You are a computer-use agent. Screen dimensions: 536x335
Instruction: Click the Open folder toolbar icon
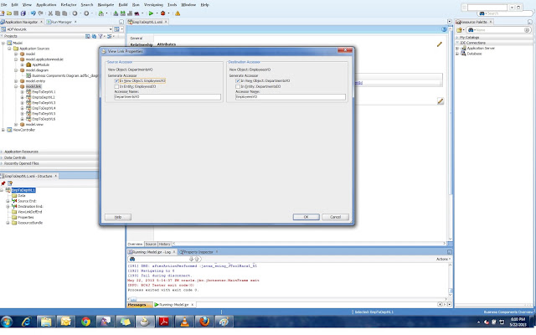point(9,13)
